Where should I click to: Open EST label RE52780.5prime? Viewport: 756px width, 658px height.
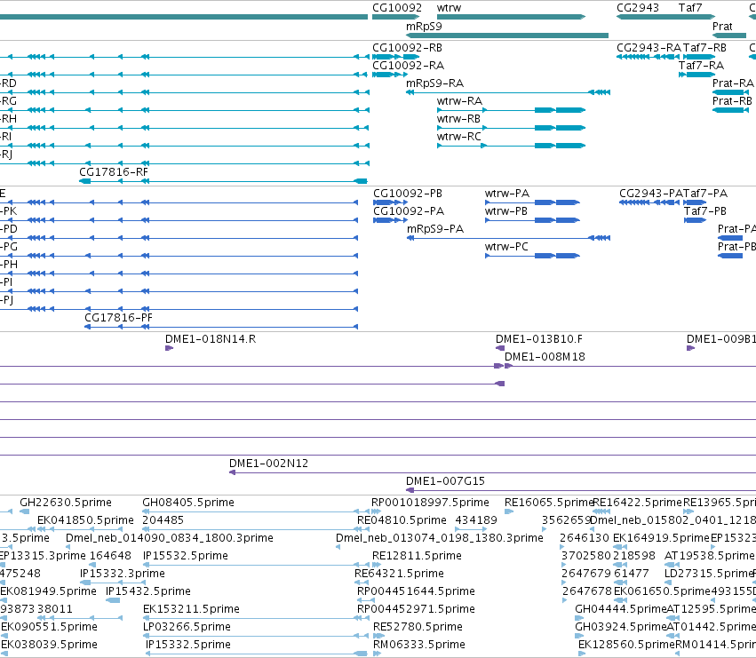(x=418, y=627)
